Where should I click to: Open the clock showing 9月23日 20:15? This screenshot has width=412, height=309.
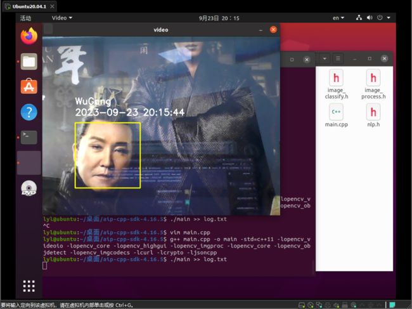pos(219,18)
